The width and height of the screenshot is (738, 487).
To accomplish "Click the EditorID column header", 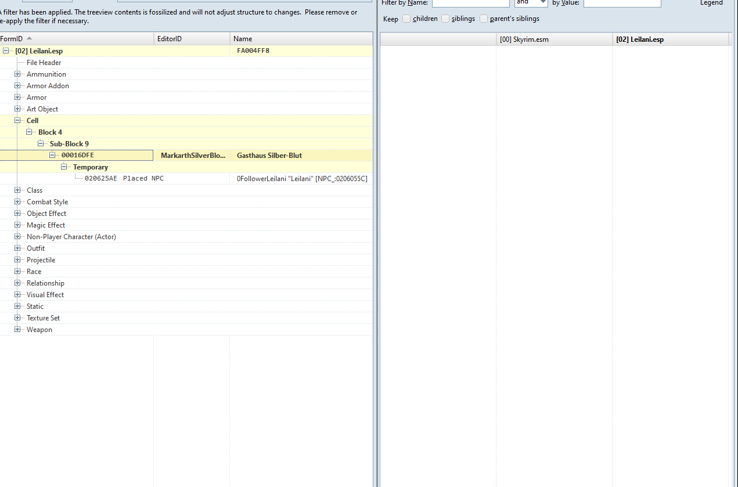I will point(192,39).
